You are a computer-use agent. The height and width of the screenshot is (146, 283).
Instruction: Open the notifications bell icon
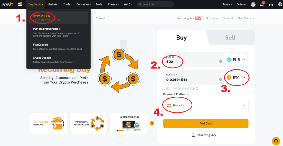pyautogui.click(x=262, y=4)
